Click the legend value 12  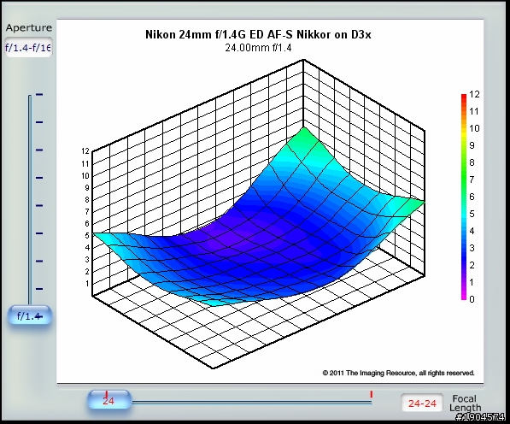(x=474, y=94)
